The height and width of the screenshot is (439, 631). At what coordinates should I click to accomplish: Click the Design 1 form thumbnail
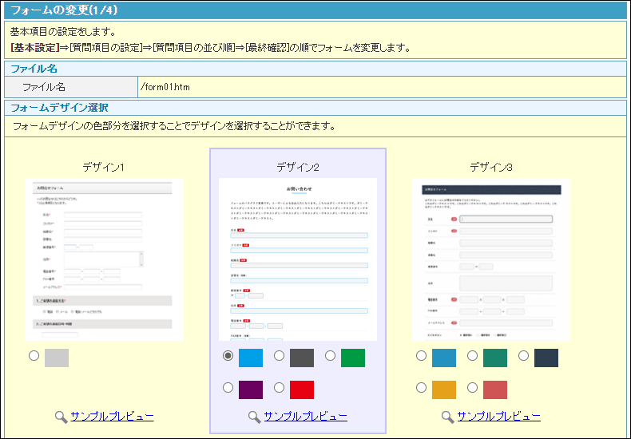pyautogui.click(x=104, y=259)
